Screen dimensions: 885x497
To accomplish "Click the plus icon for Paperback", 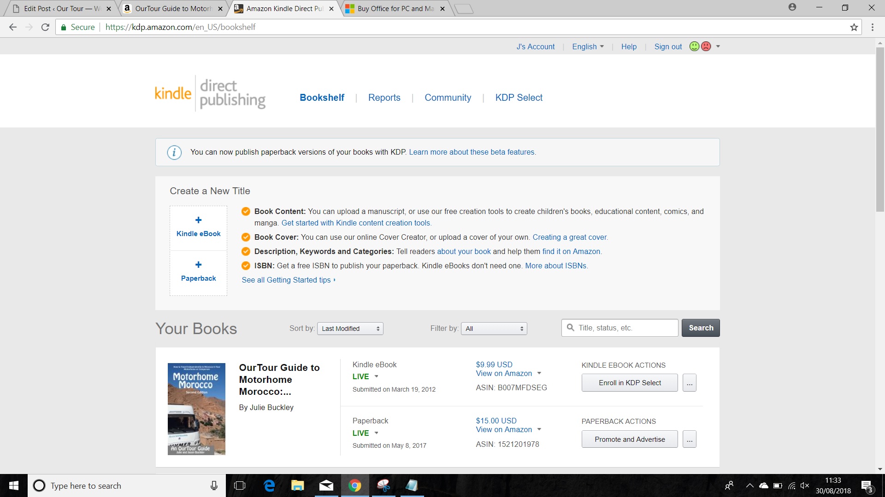I will [x=198, y=265].
